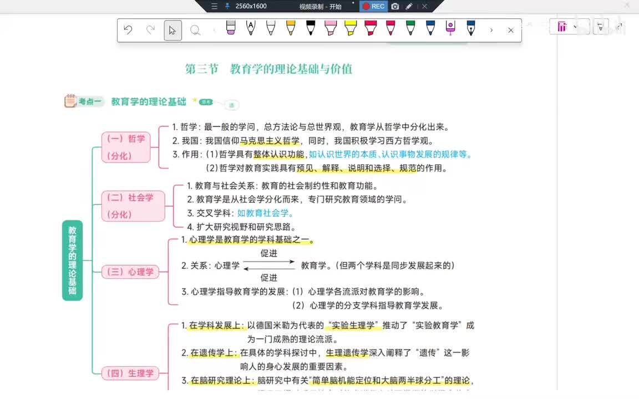Undo the last pen stroke
The height and width of the screenshot is (399, 639).
(128, 30)
